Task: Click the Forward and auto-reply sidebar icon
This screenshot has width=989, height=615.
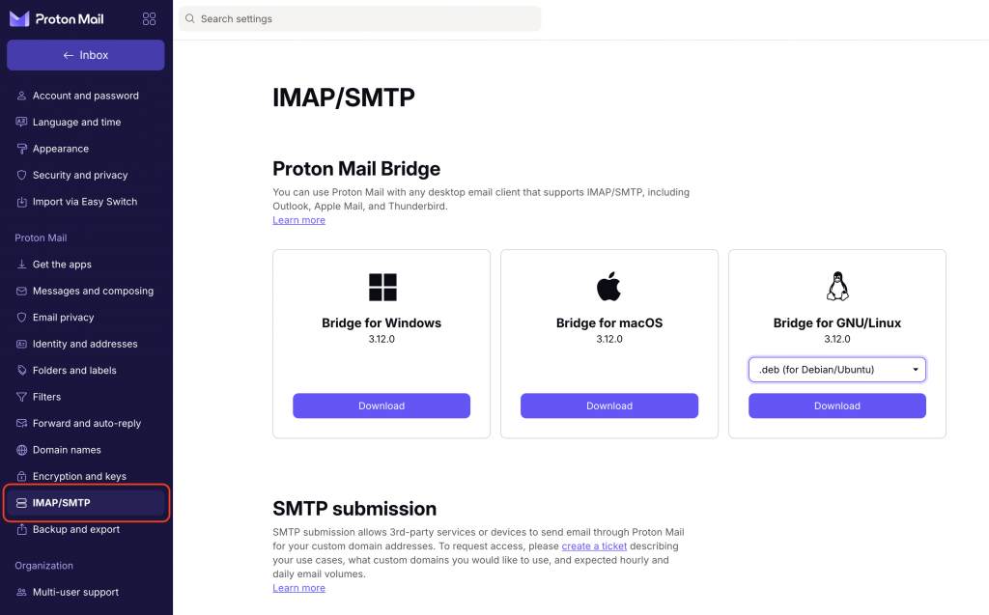Action: pyautogui.click(x=20, y=423)
